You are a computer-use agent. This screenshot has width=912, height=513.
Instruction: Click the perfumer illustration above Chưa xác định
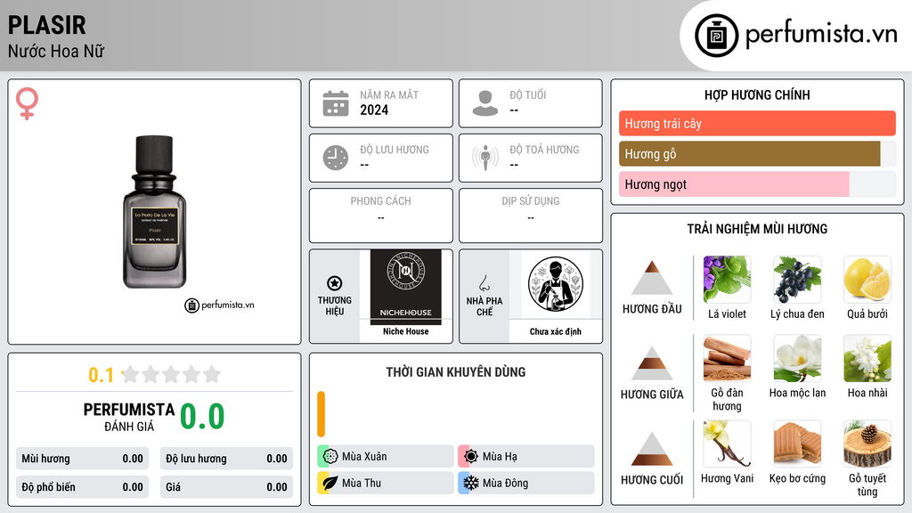556,284
